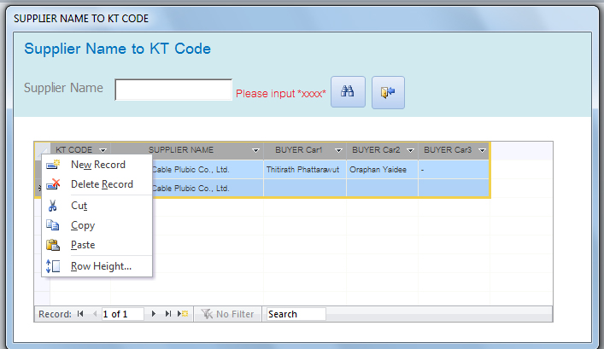Click the Search box in record navigator
The height and width of the screenshot is (349, 604).
pyautogui.click(x=296, y=314)
